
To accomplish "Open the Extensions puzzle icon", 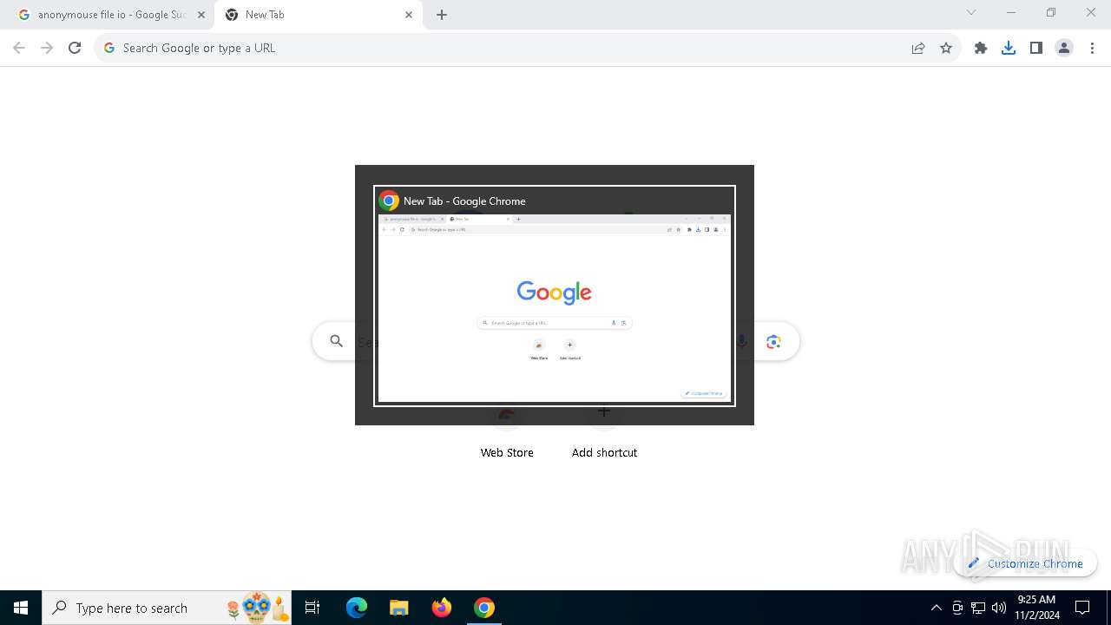I will pyautogui.click(x=981, y=48).
